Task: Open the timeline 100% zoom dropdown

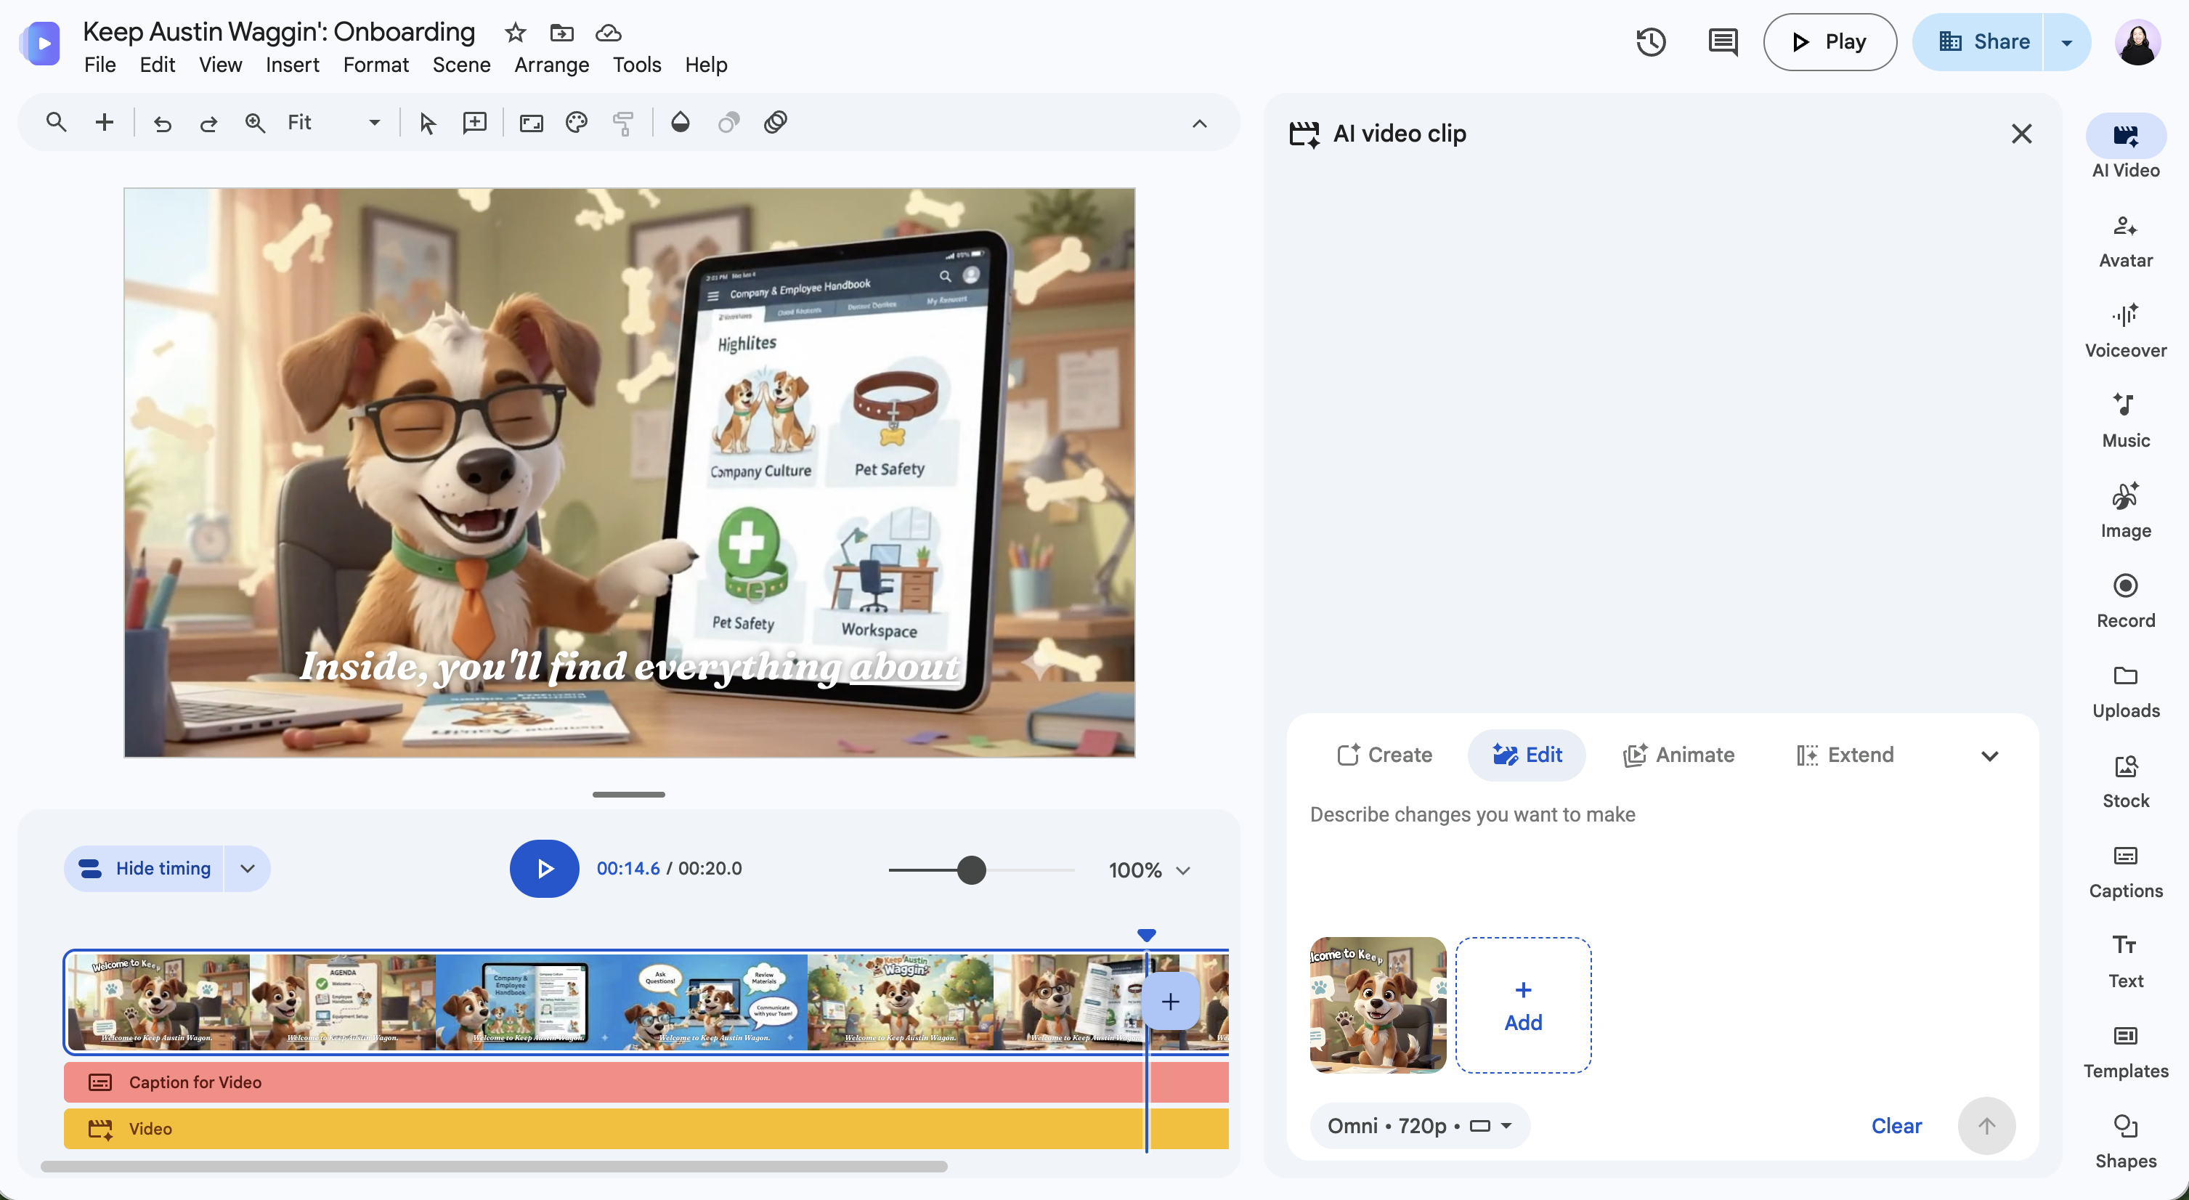Action: [1149, 870]
